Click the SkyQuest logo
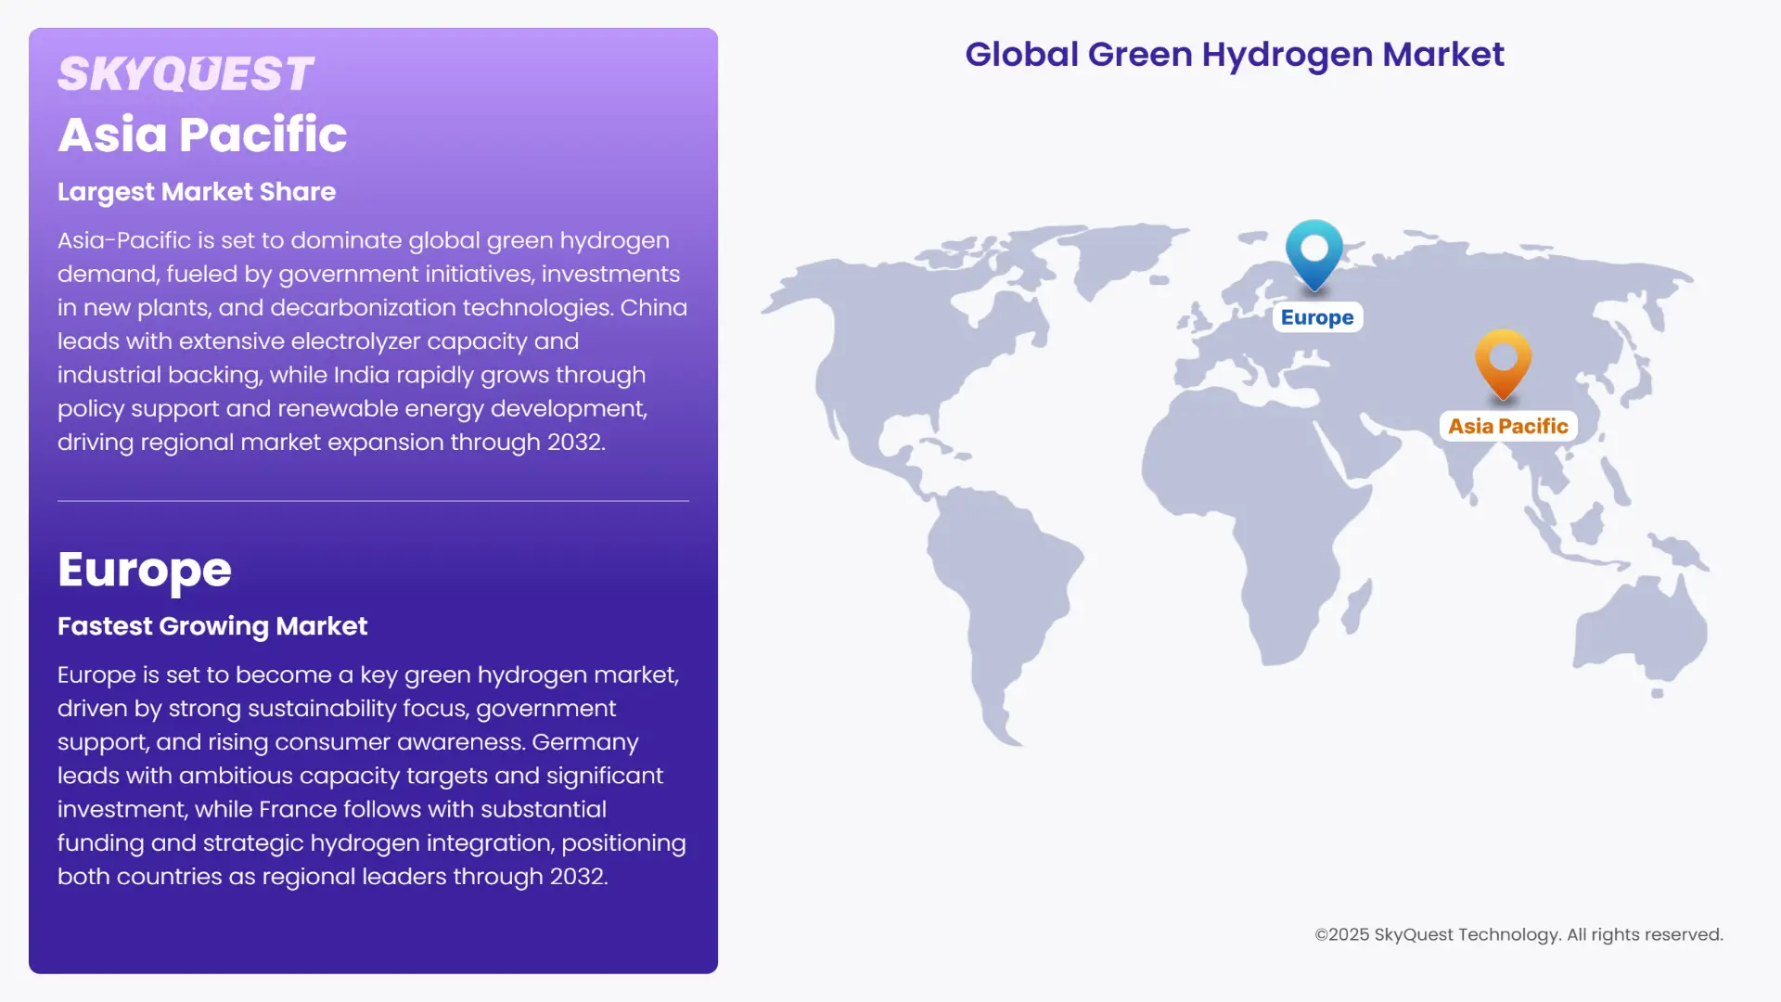 (x=186, y=72)
